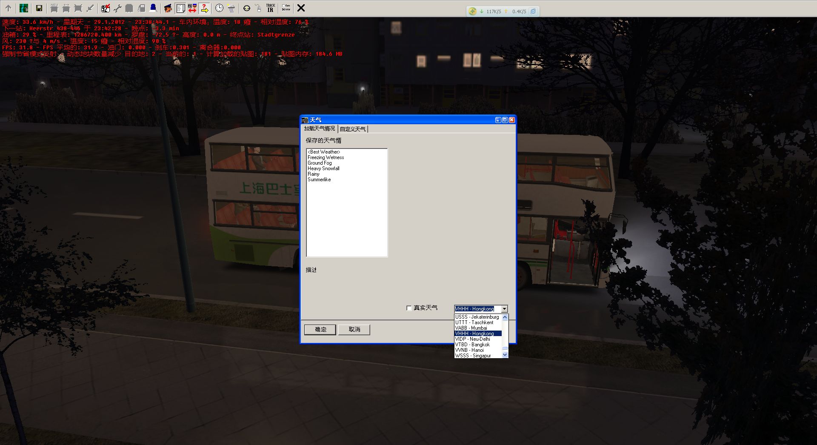Select WSSS - Singapur in airport list
The width and height of the screenshot is (817, 445).
473,356
